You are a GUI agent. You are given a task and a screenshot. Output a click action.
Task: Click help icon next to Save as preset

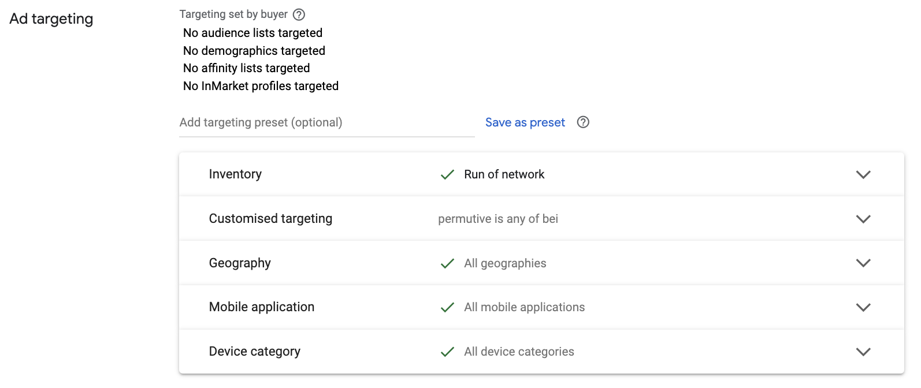(x=583, y=122)
